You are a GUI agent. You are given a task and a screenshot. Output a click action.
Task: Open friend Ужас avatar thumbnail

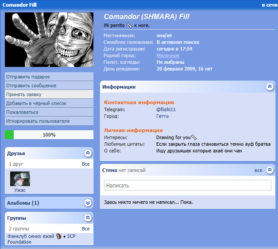pos(20,179)
